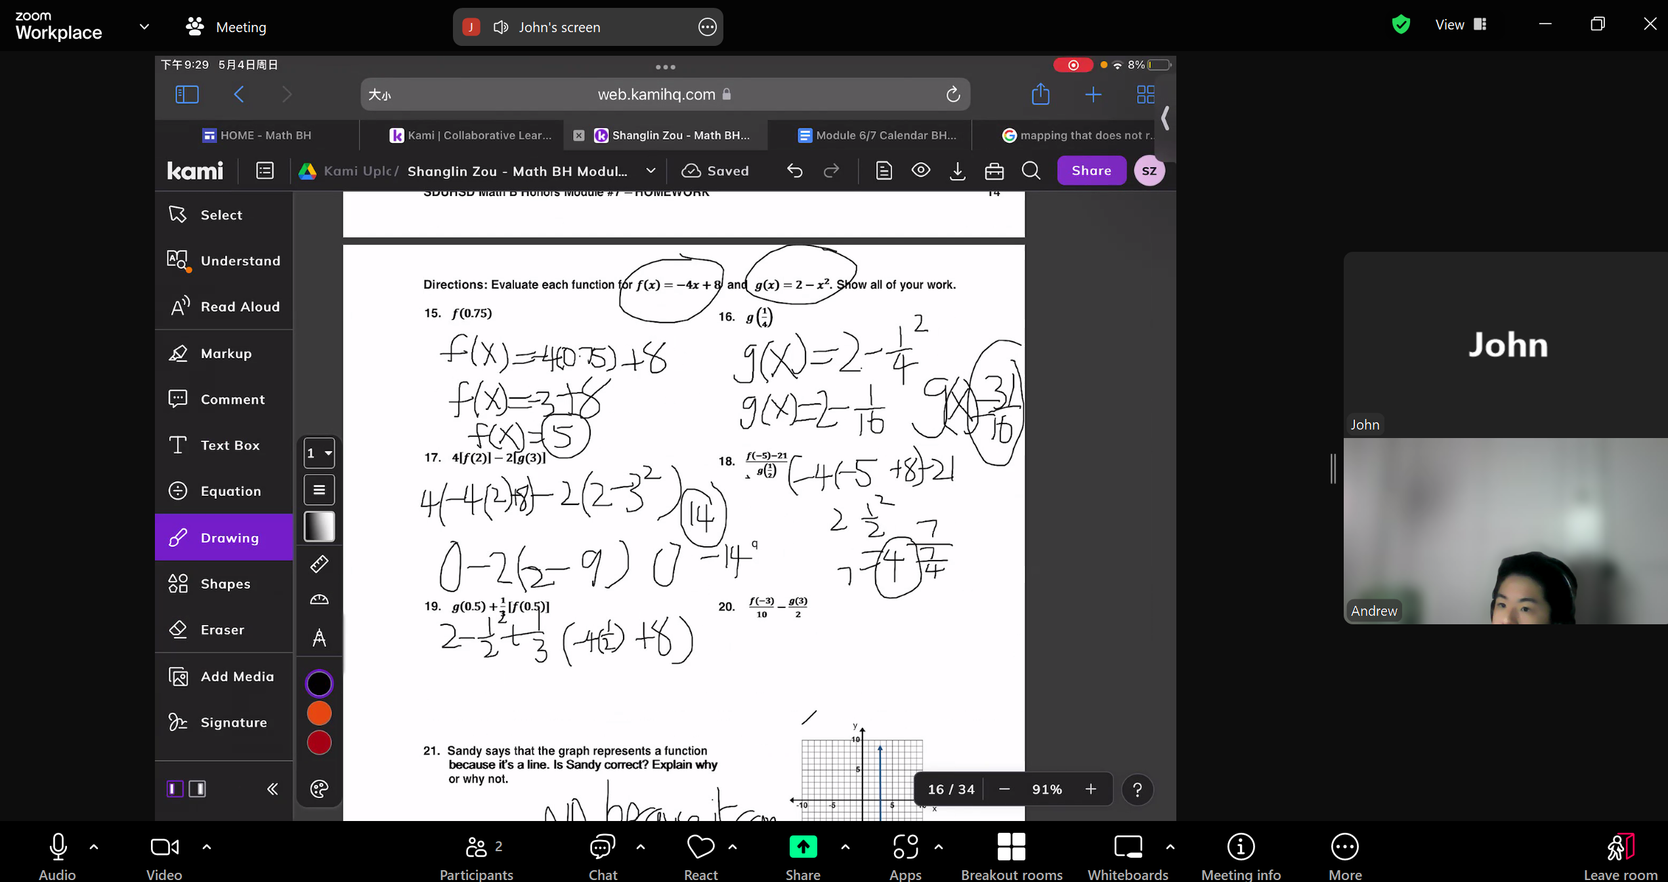Viewport: 1668px width, 882px height.
Task: Activate the Read Aloud tool
Action: [x=223, y=306]
